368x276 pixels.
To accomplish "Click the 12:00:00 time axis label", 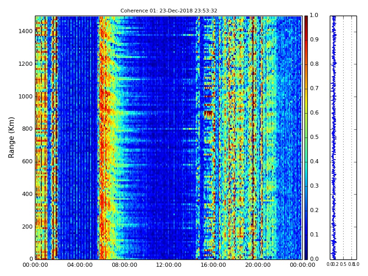I will [x=169, y=265].
